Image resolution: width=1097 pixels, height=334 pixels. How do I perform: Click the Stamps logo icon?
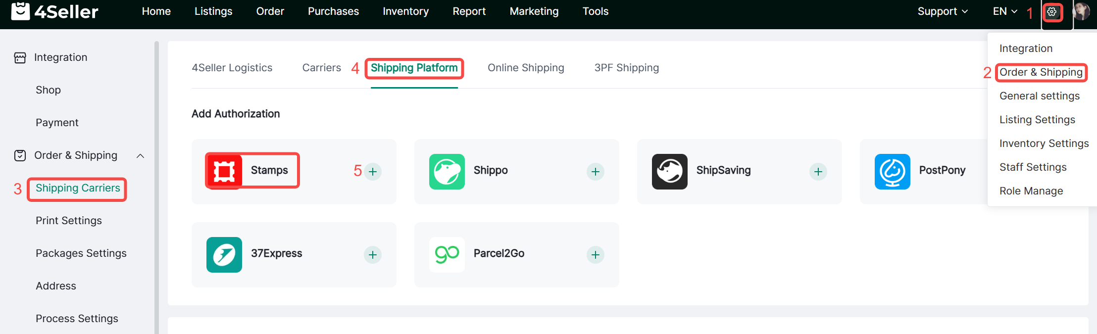pyautogui.click(x=224, y=171)
